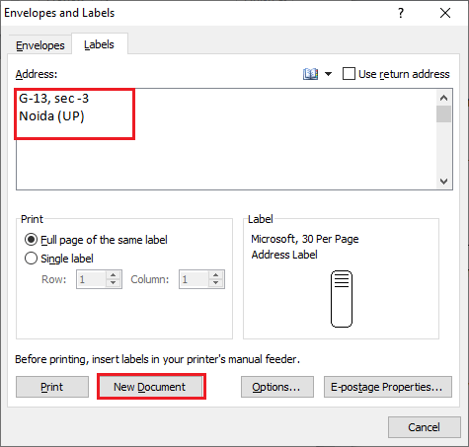Click the help question mark icon

pos(401,13)
